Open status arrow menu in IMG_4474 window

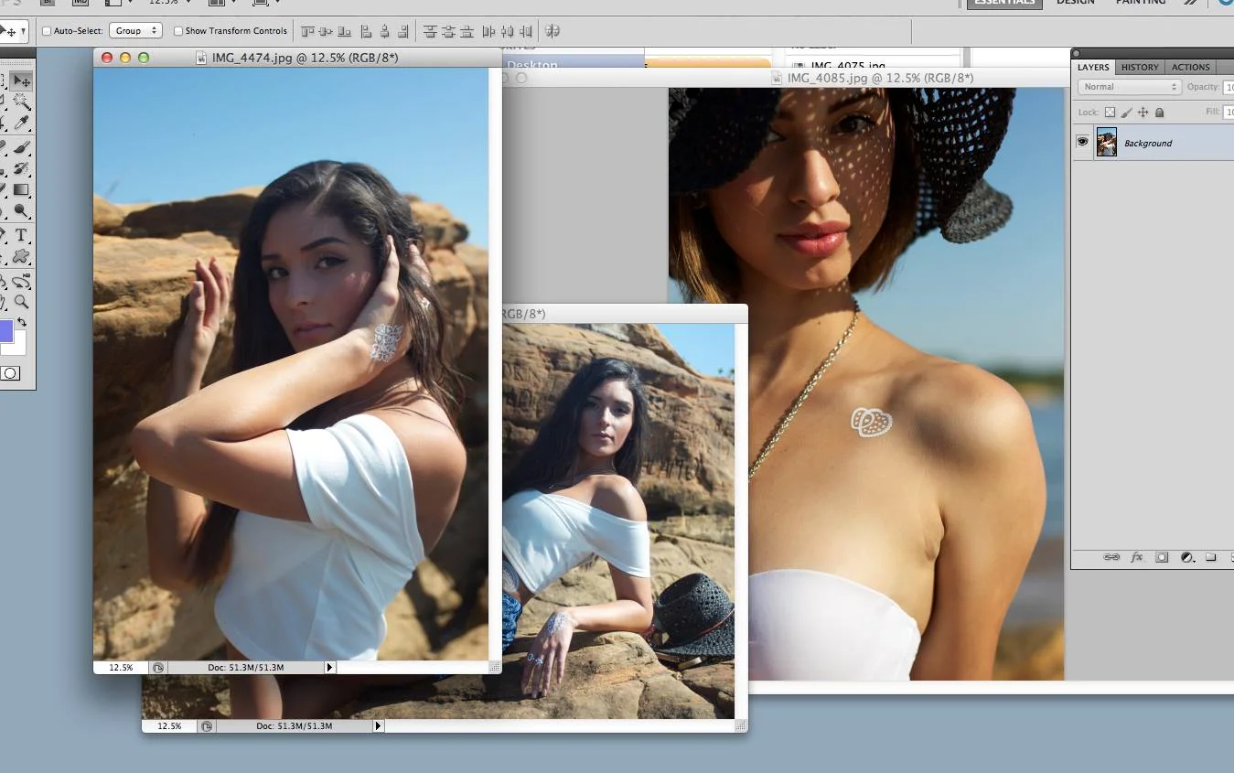(330, 668)
